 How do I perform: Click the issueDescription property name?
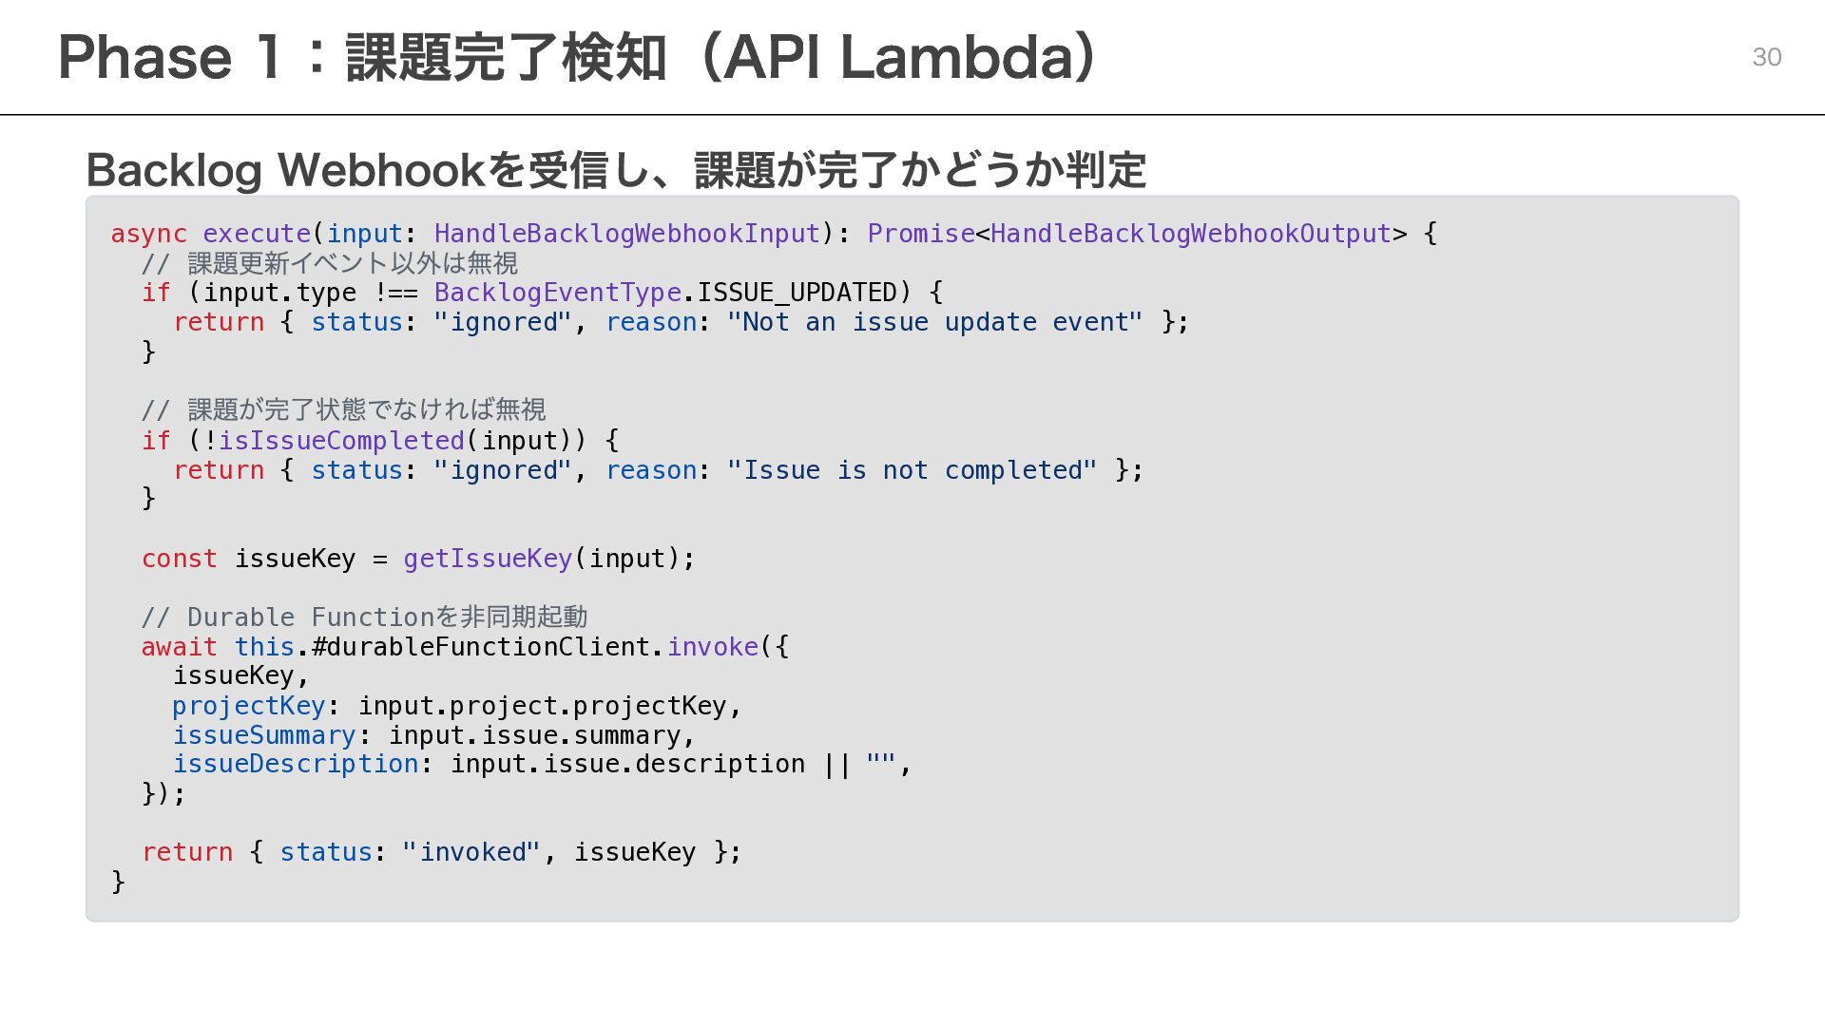[x=296, y=764]
